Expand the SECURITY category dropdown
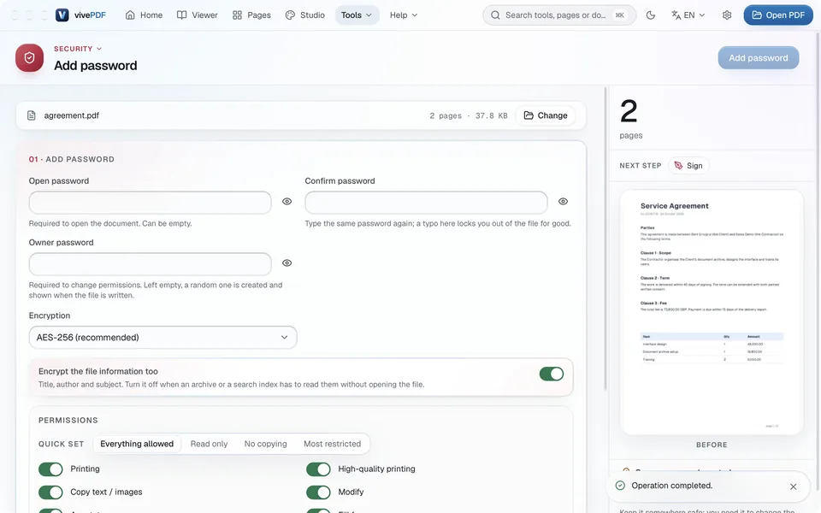The width and height of the screenshot is (821, 513). (78, 49)
